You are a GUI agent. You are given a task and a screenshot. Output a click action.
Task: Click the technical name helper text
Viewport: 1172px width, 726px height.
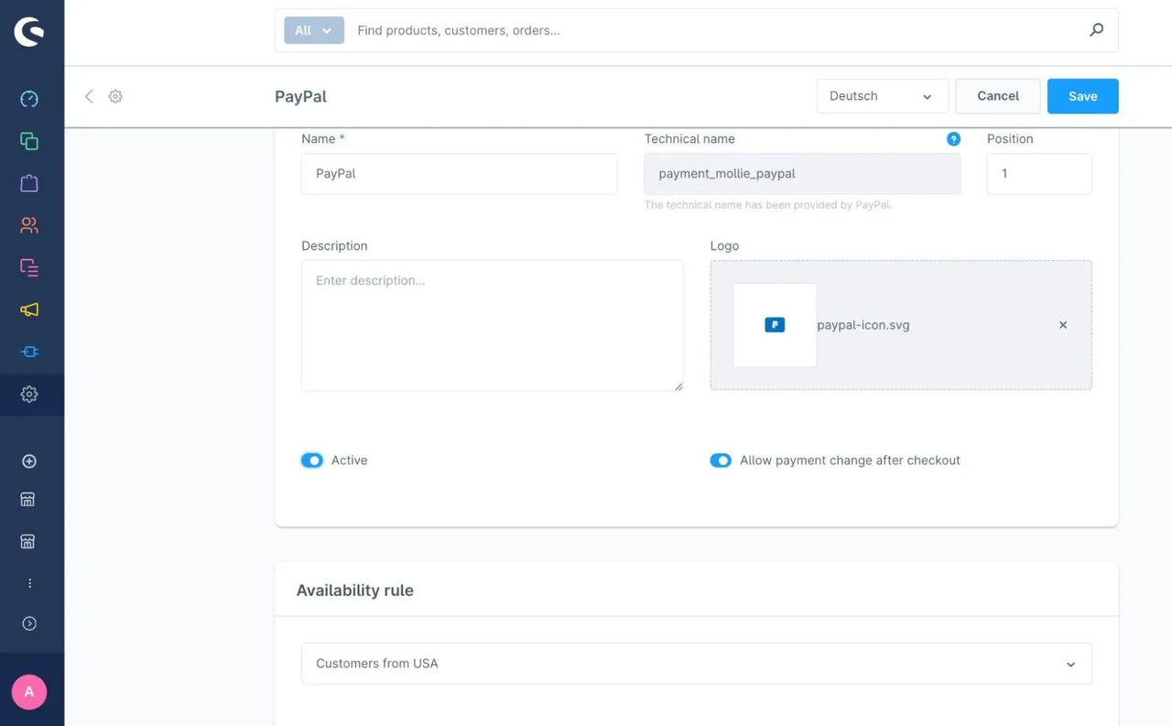768,205
